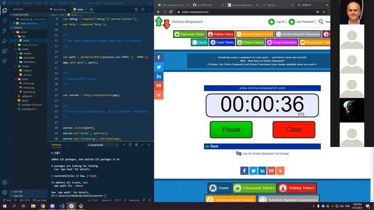Split the terminal panel
The image size is (374, 210).
coord(130,145)
